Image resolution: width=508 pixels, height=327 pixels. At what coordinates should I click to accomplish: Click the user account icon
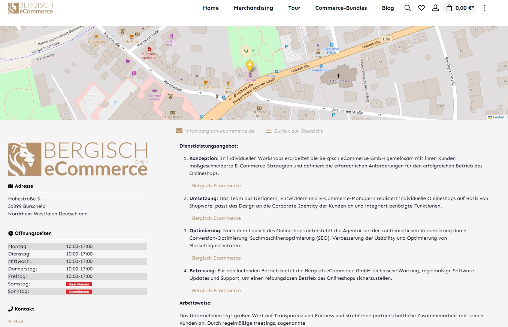[x=435, y=8]
